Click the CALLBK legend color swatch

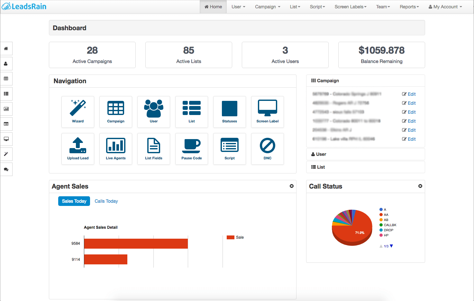coord(381,225)
